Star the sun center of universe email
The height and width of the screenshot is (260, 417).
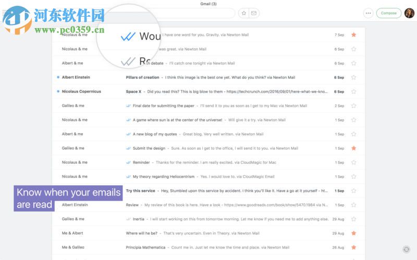tap(353, 120)
